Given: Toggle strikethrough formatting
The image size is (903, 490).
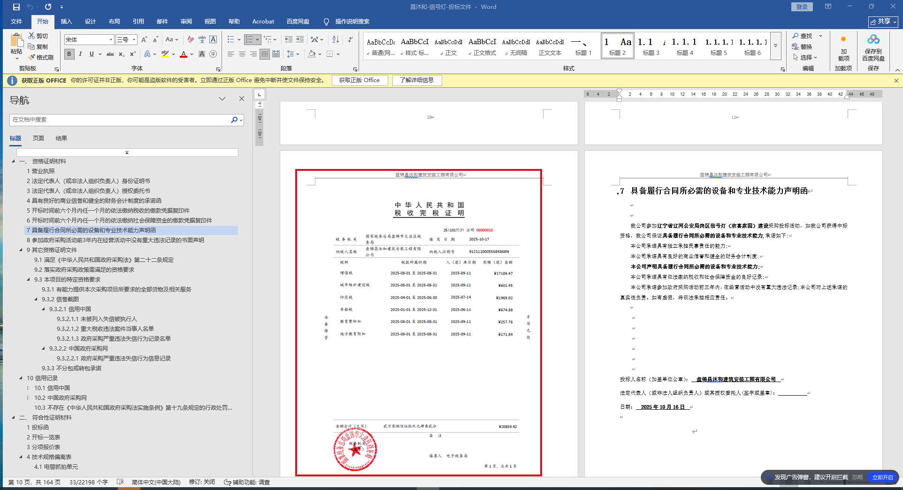Looking at the screenshot, I should (110, 54).
